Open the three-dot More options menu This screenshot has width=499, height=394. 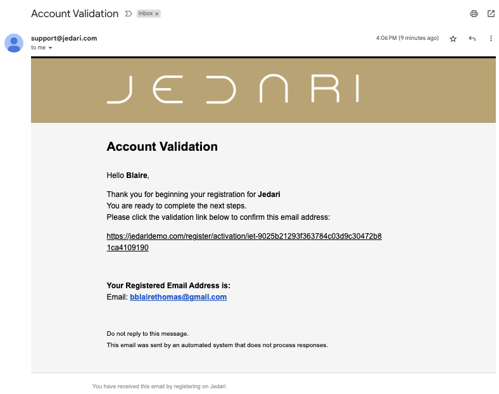point(491,39)
